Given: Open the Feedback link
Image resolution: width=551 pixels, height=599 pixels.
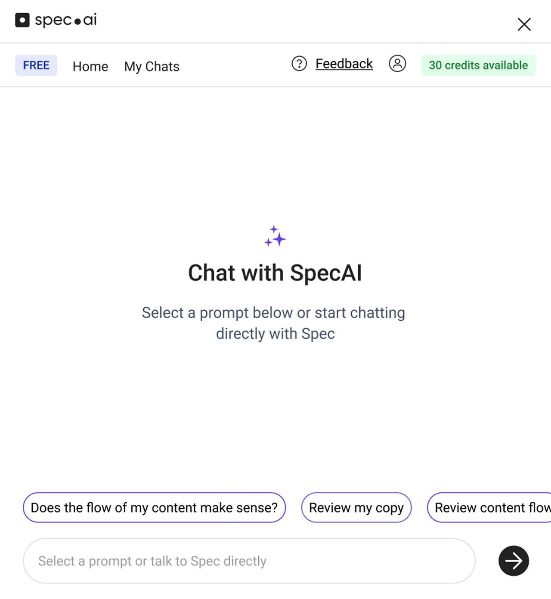Looking at the screenshot, I should coord(344,64).
